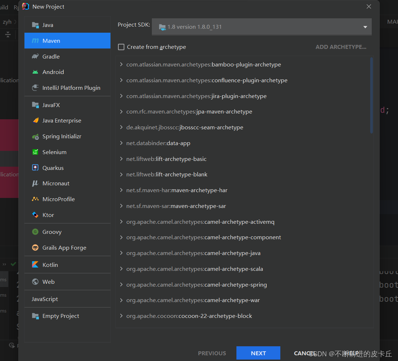This screenshot has height=361, width=398.
Task: Click the Quarkus icon
Action: point(35,168)
